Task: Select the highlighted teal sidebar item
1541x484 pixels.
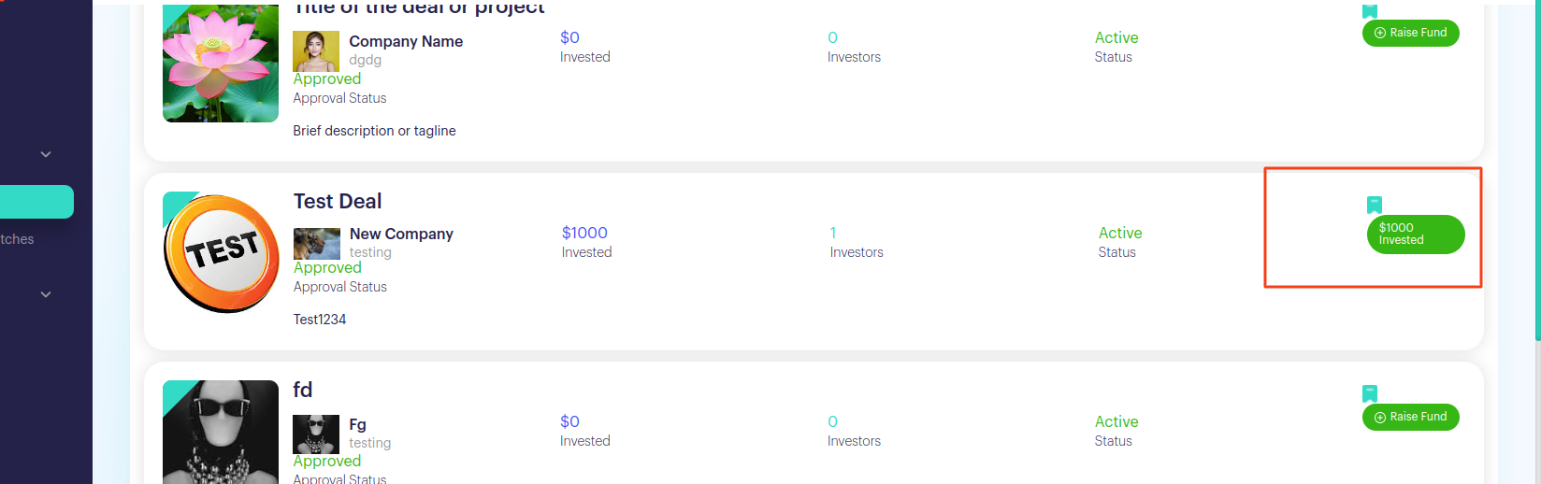Action: pyautogui.click(x=36, y=202)
